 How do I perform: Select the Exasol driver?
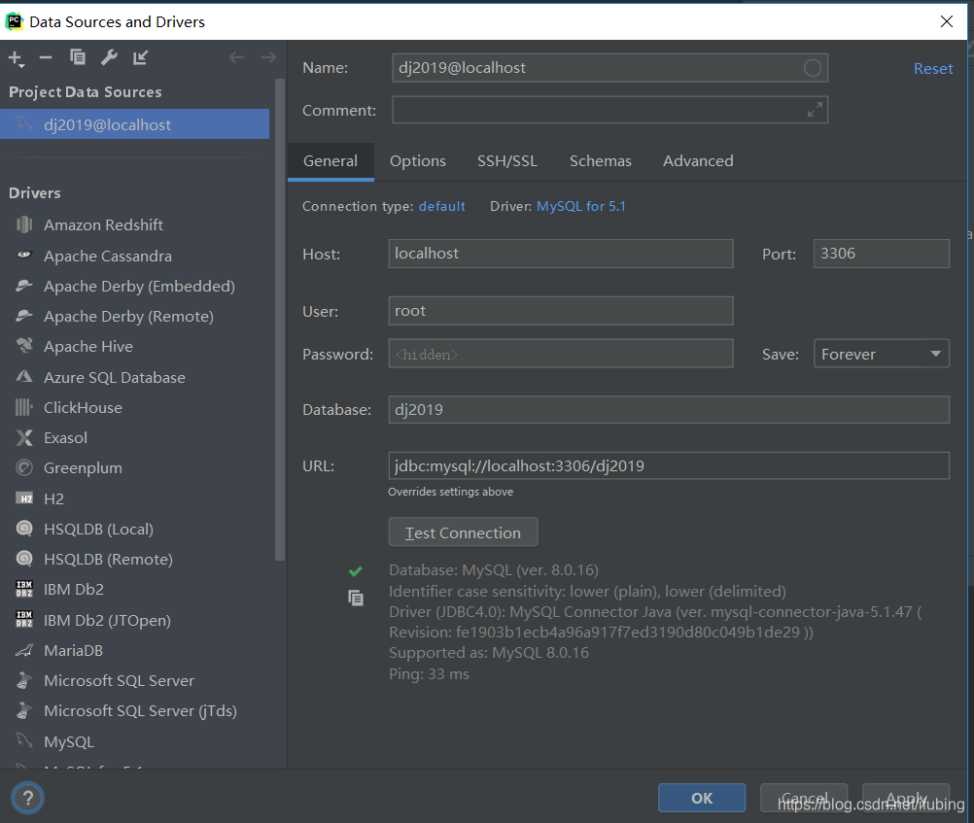pyautogui.click(x=135, y=438)
